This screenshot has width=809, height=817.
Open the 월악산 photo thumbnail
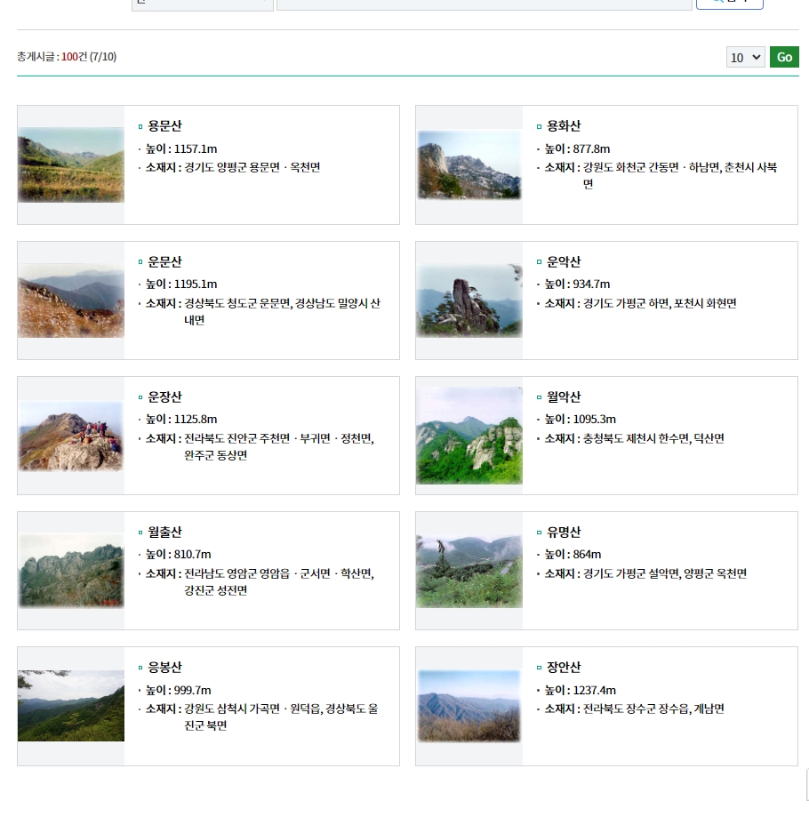[x=469, y=436]
